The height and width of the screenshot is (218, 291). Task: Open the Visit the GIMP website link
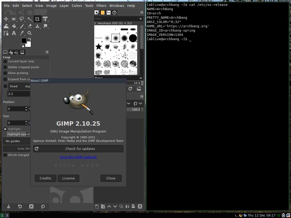pos(78,157)
